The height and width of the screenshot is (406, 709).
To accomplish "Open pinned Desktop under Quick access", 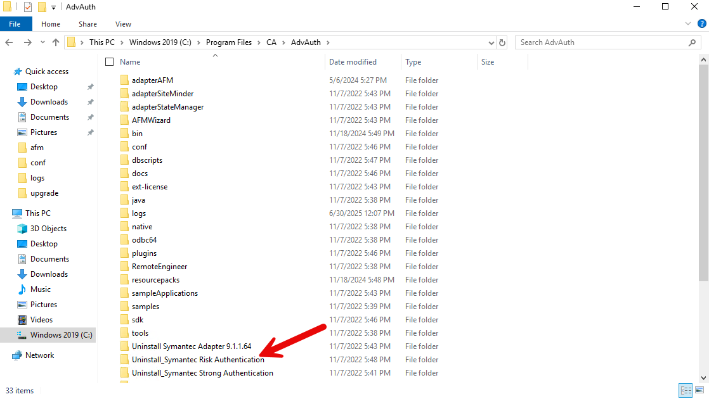I will click(44, 87).
